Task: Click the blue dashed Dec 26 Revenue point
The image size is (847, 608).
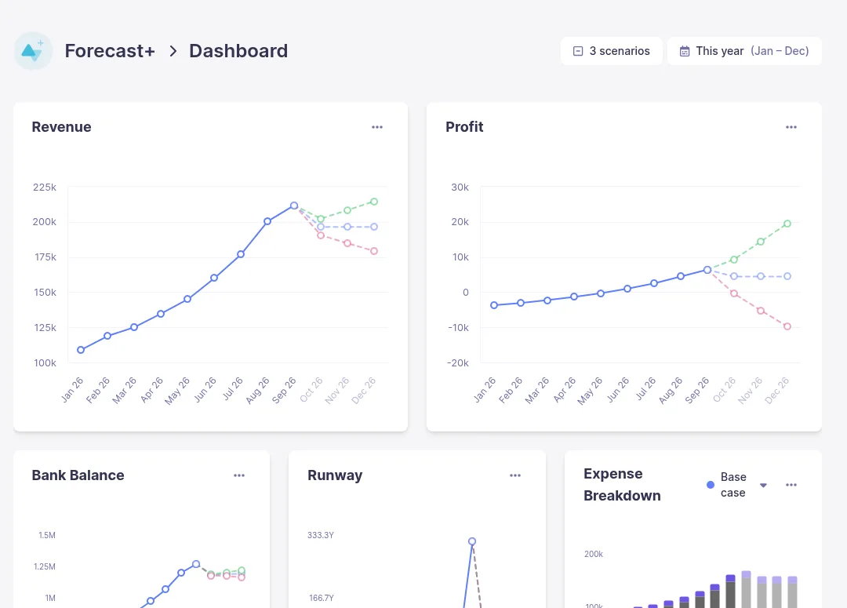Action: tap(374, 227)
